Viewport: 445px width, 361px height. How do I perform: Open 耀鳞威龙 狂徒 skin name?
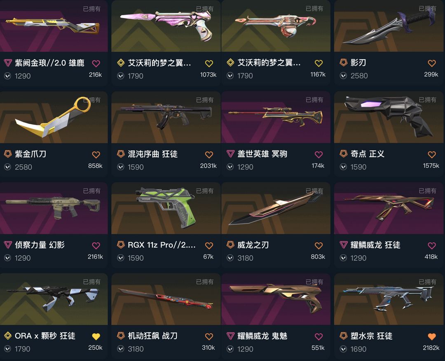(375, 245)
